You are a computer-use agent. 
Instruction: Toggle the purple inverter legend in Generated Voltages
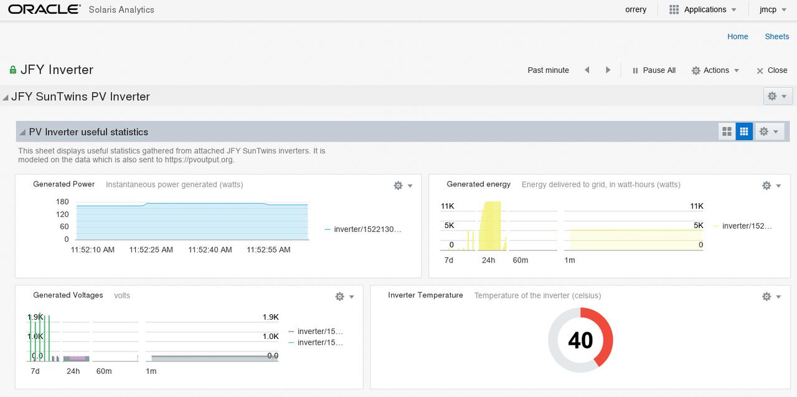(x=316, y=332)
